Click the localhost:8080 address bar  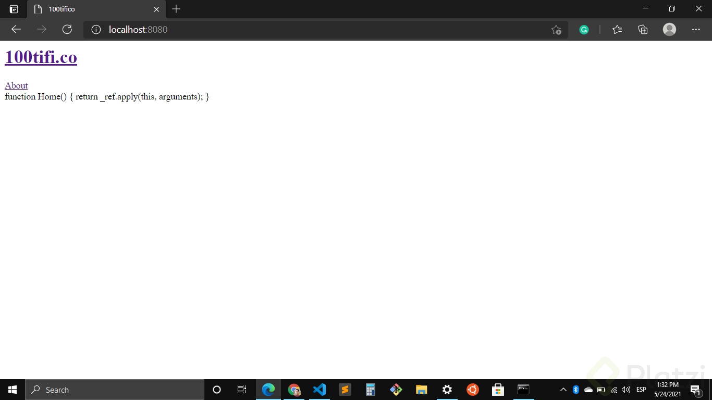coord(326,30)
